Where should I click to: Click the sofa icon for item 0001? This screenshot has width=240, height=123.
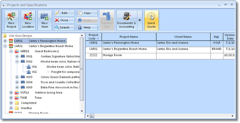click(x=23, y=56)
